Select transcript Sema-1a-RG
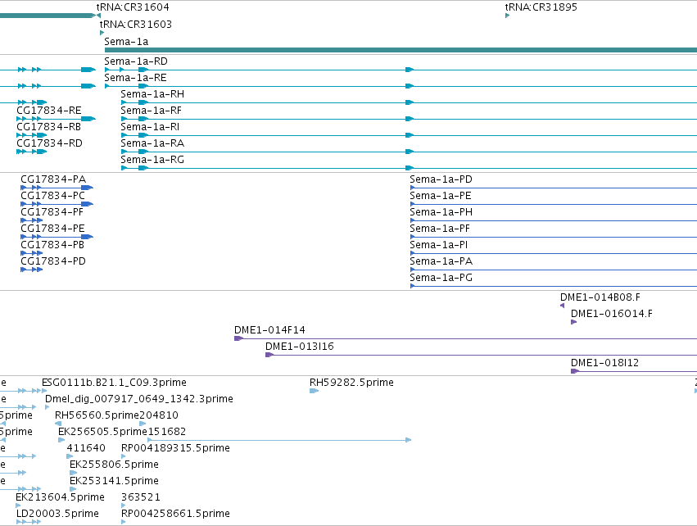 [152, 160]
